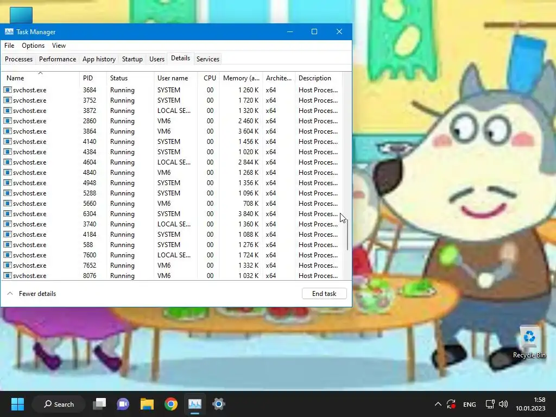Show hidden system tray icons

[x=438, y=404]
